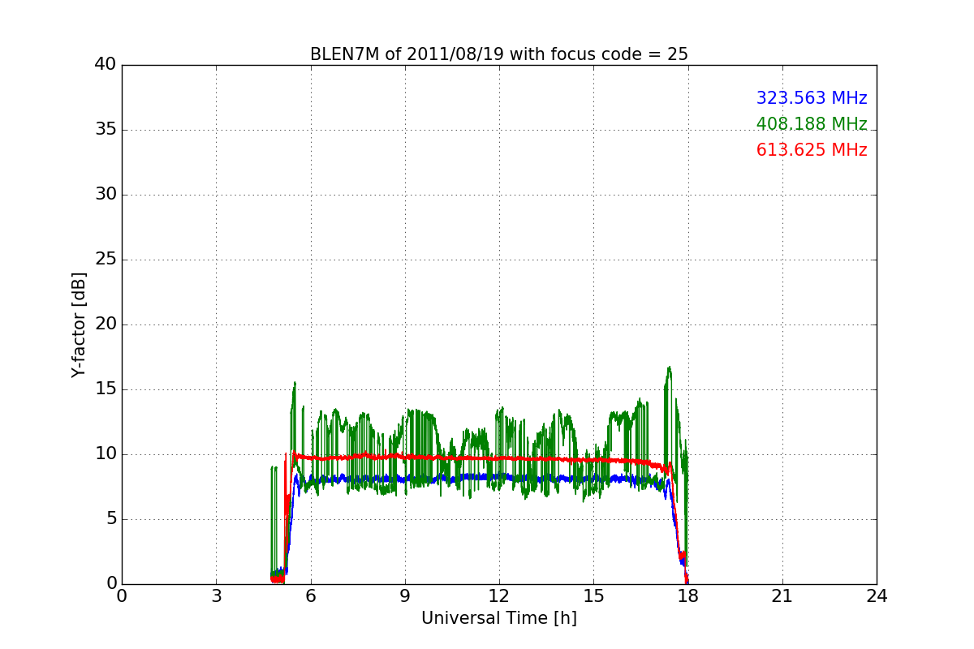
Task: Select the '613.625 MHz' legend label
Action: click(812, 150)
